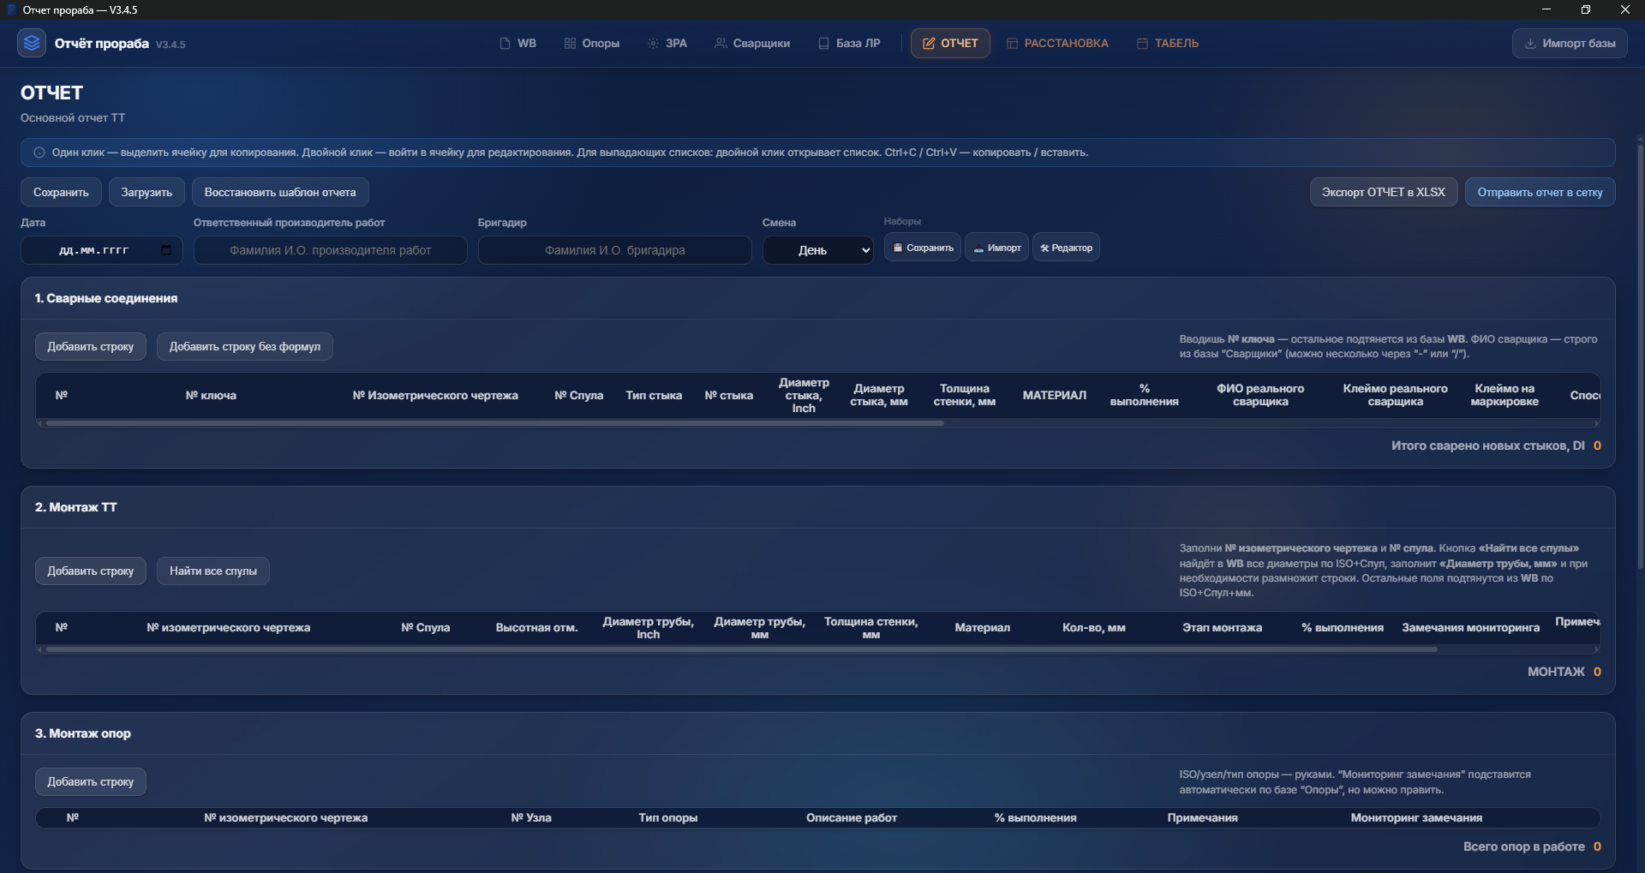Click the Импорт button under Наборы
The height and width of the screenshot is (873, 1645).
[x=996, y=248]
